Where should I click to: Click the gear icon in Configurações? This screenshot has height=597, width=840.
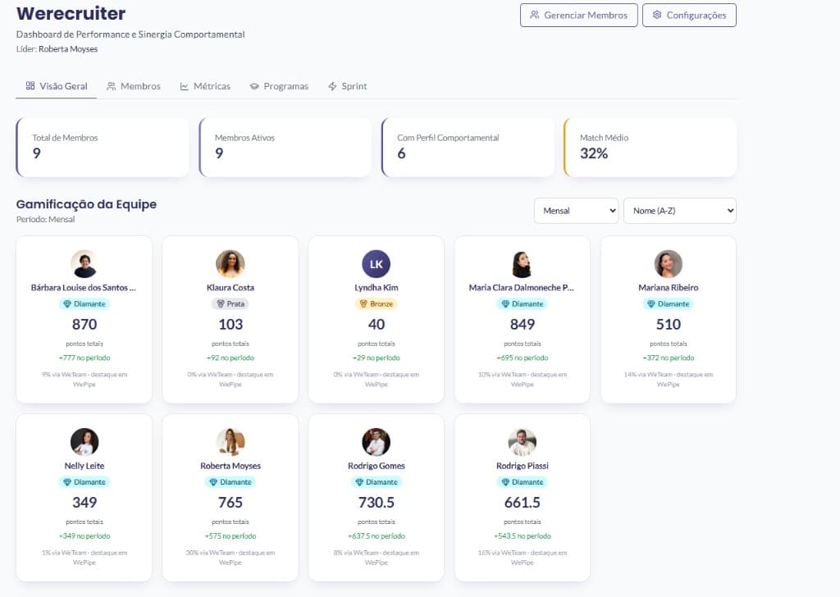click(657, 15)
